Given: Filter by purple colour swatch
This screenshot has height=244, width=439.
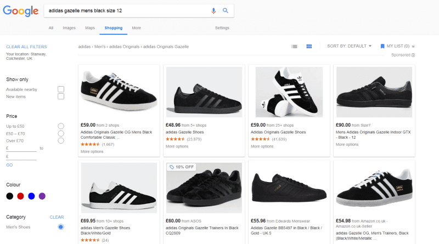Looking at the screenshot, I should coord(42,196).
